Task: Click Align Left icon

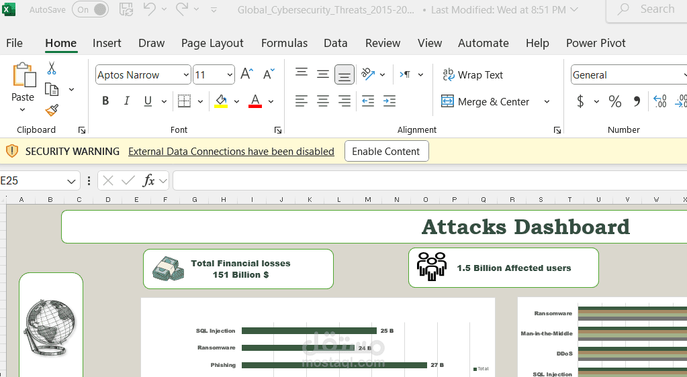Action: point(302,101)
